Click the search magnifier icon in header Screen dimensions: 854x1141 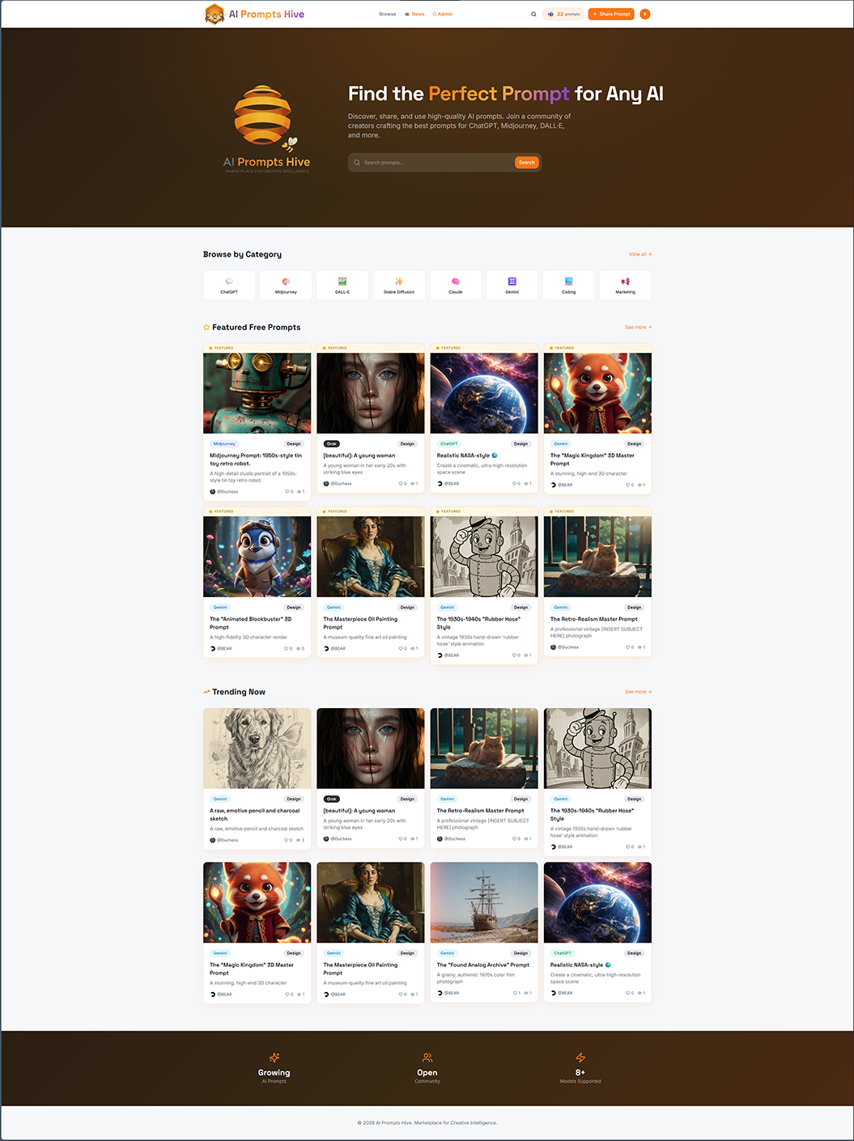coord(533,14)
